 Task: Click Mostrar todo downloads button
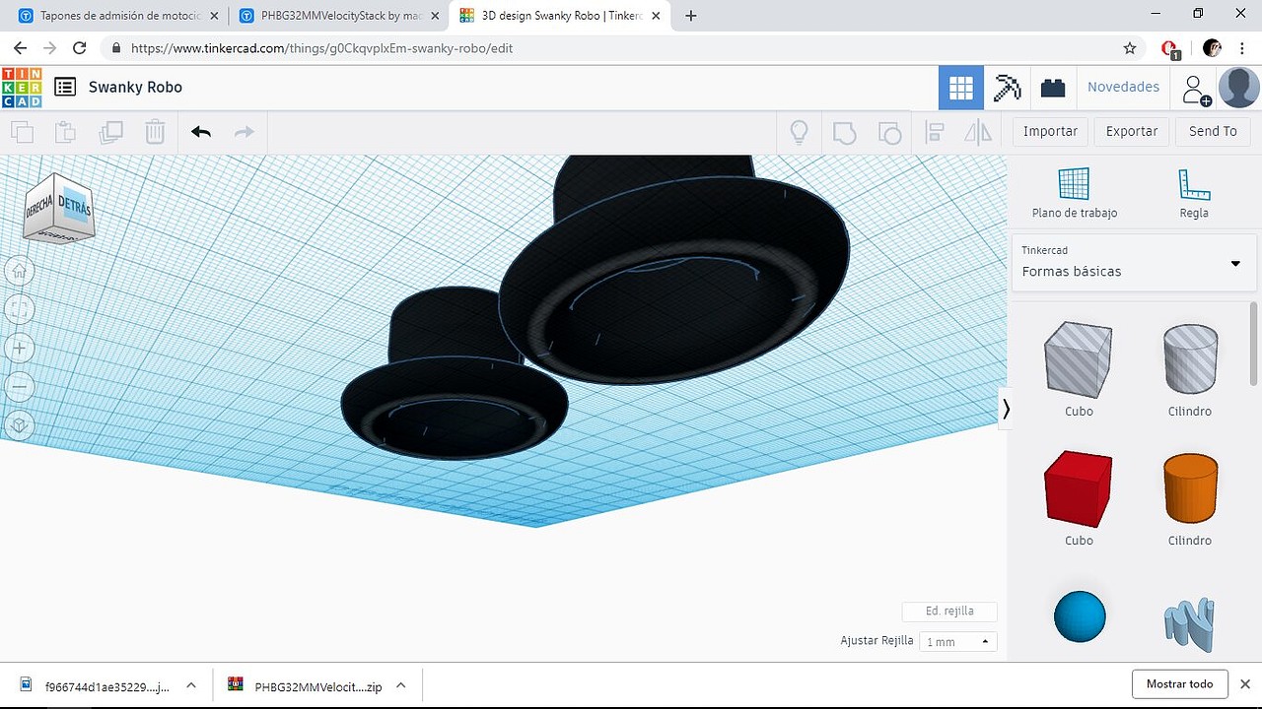pos(1179,684)
